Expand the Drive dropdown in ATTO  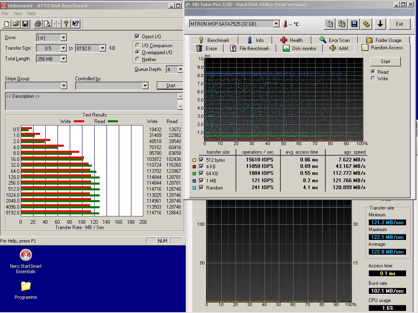pyautogui.click(x=63, y=37)
